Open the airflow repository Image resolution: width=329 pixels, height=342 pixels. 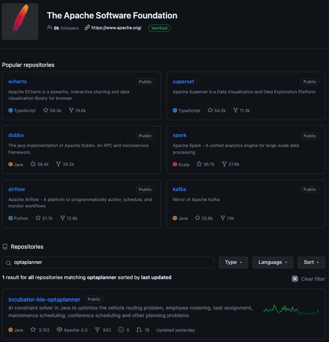16,189
